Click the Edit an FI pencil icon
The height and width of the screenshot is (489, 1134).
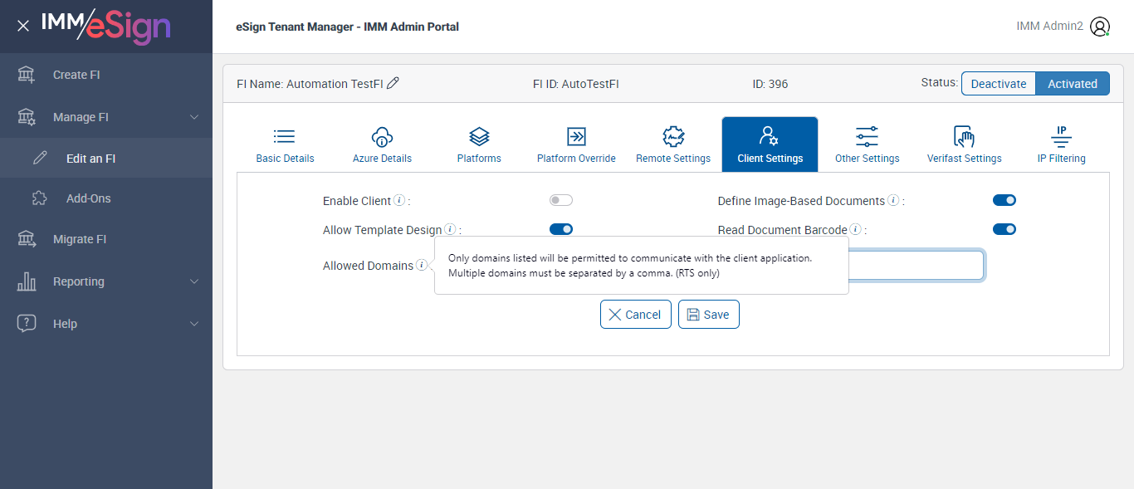(x=40, y=158)
